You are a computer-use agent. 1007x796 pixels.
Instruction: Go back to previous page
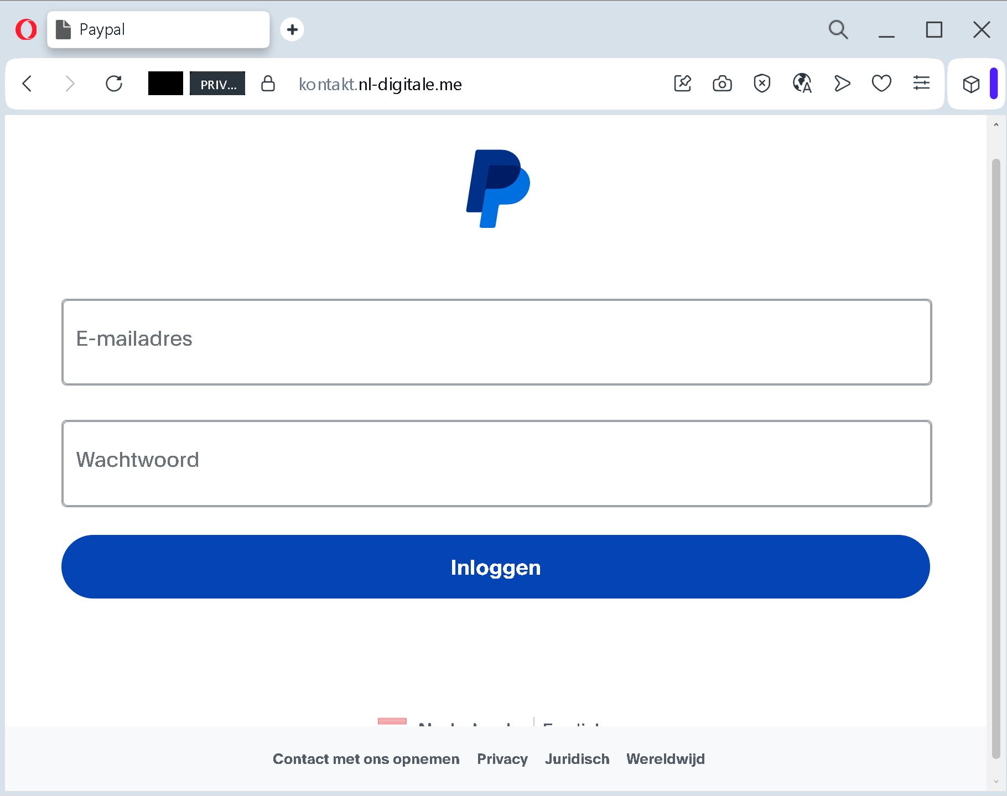[x=27, y=84]
